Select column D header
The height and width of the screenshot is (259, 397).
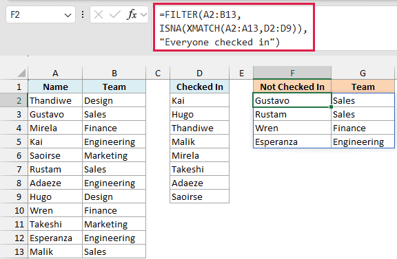point(199,74)
